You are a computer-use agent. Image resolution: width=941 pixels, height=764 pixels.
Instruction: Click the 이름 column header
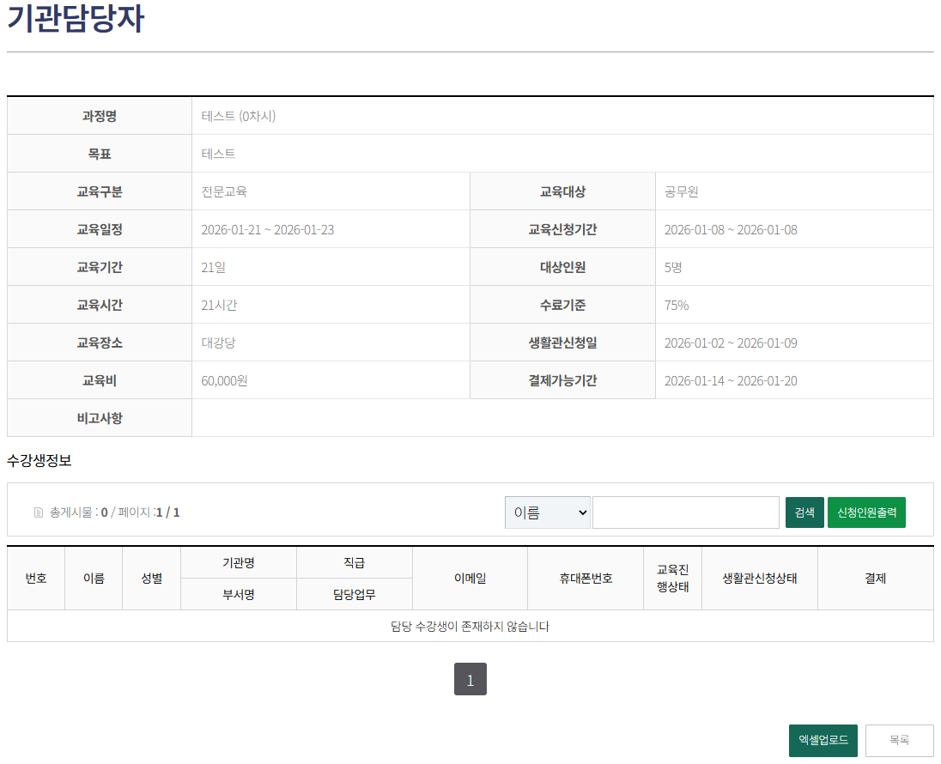[94, 578]
